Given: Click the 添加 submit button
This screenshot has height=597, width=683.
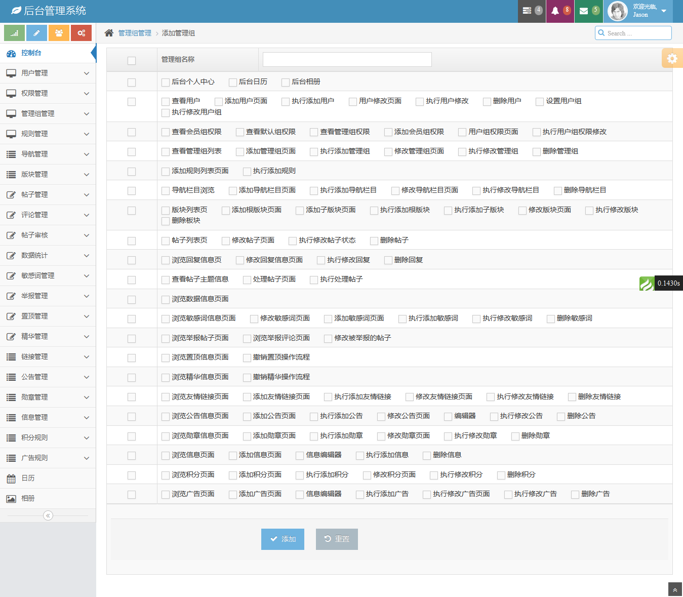Looking at the screenshot, I should pyautogui.click(x=283, y=539).
